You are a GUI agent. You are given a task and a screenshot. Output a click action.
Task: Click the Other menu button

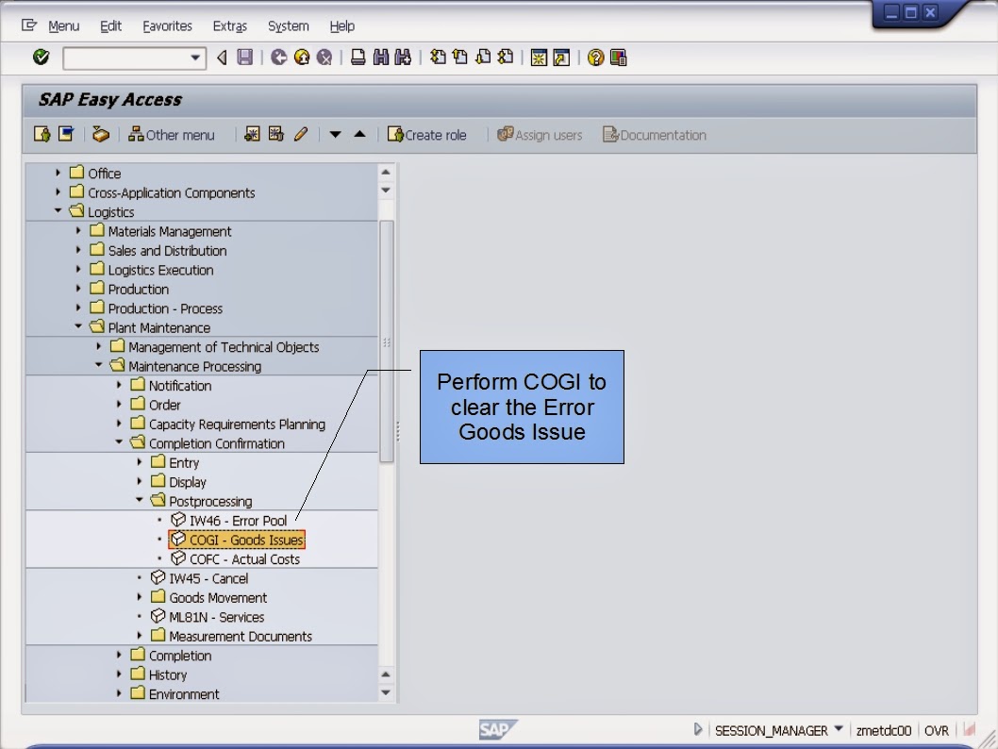pyautogui.click(x=172, y=135)
